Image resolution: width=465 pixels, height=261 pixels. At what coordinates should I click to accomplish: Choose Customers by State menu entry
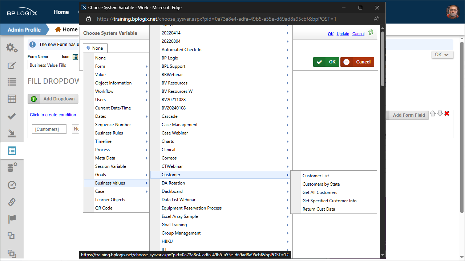click(321, 184)
